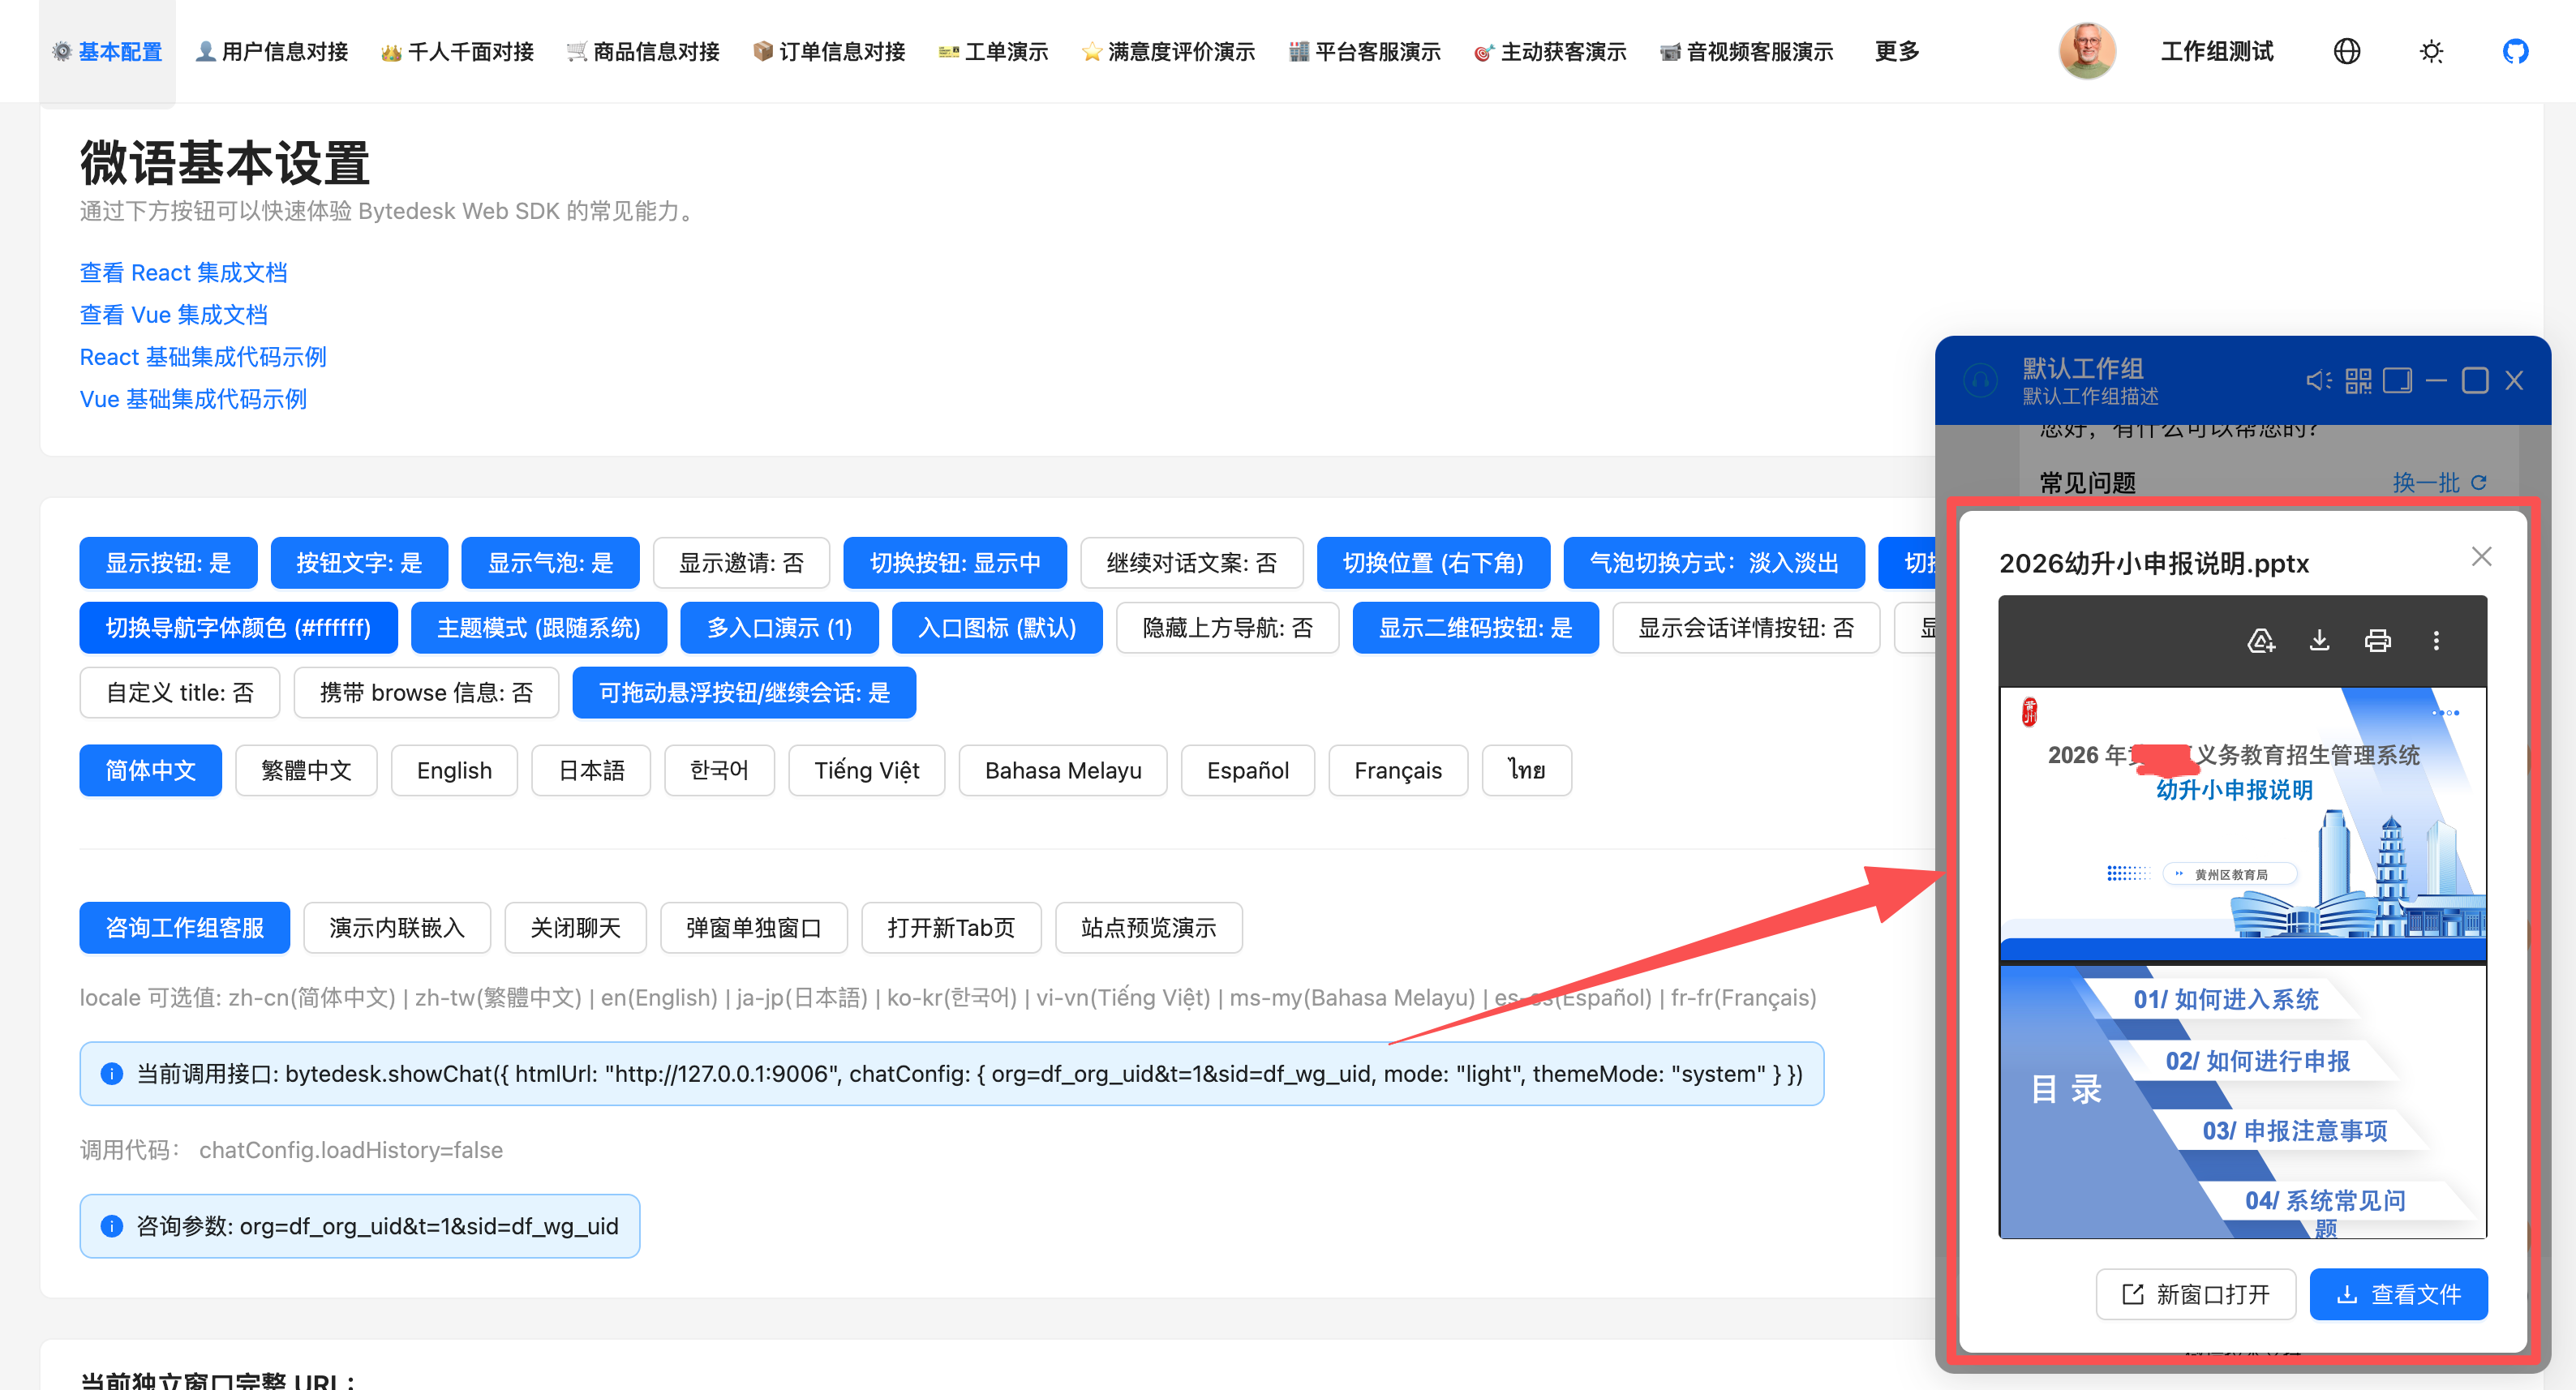
Task: Toggle 显示气泡: 是 option
Action: point(550,563)
